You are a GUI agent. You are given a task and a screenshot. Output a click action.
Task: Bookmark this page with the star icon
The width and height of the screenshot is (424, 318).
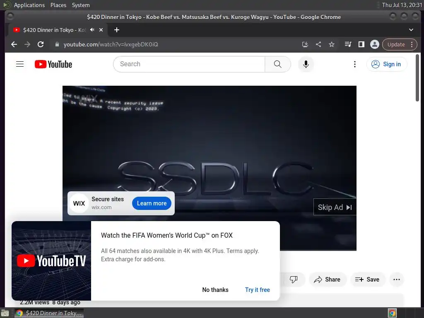[332, 44]
